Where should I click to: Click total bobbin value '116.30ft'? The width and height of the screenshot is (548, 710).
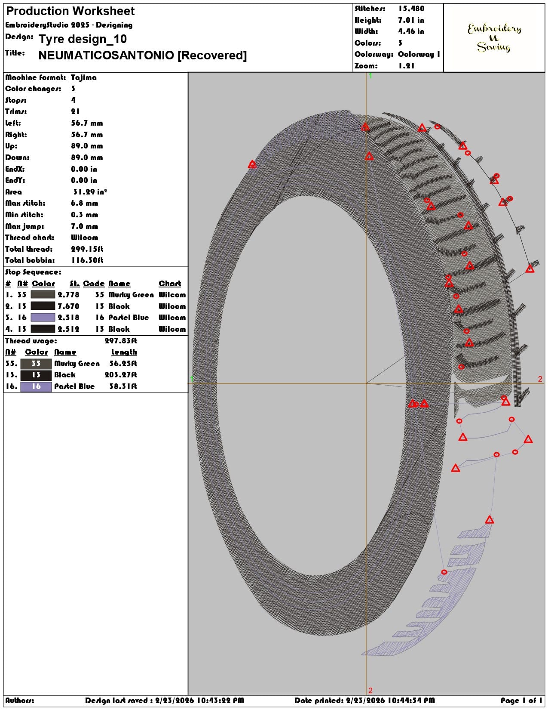87,260
